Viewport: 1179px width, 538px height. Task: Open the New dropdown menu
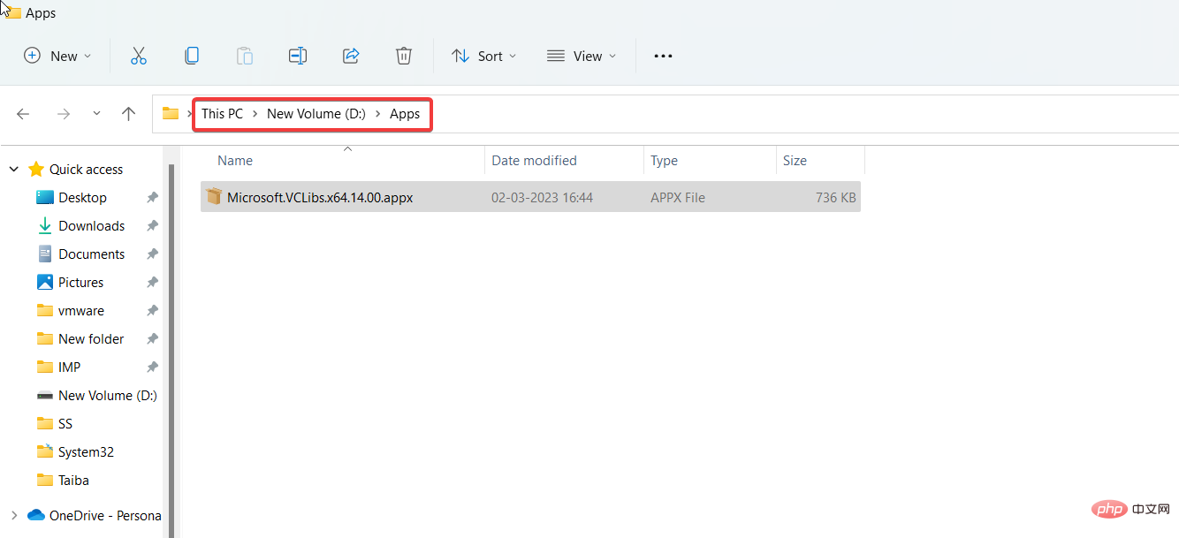[57, 56]
